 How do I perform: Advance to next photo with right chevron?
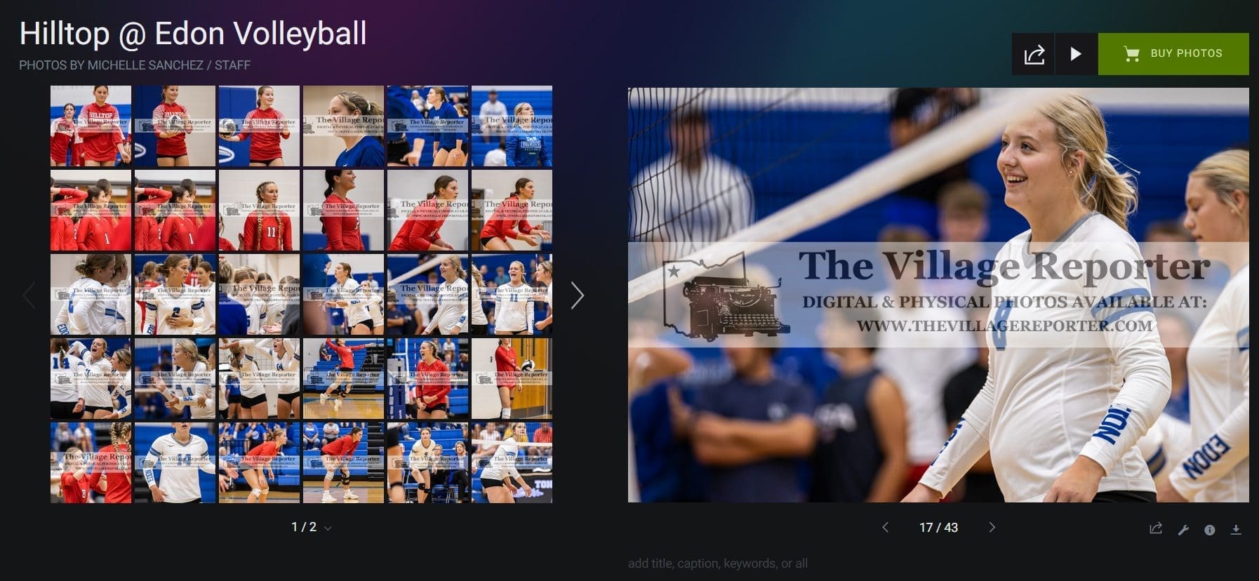pos(992,527)
